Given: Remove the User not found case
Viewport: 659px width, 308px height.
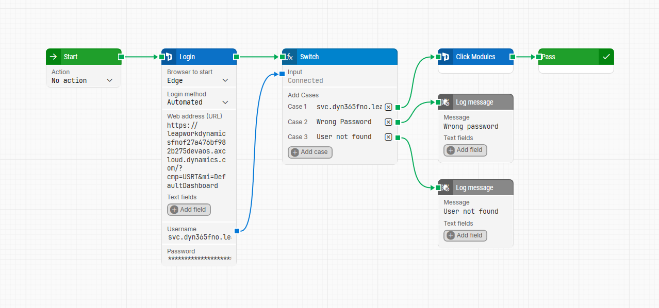Looking at the screenshot, I should (388, 137).
